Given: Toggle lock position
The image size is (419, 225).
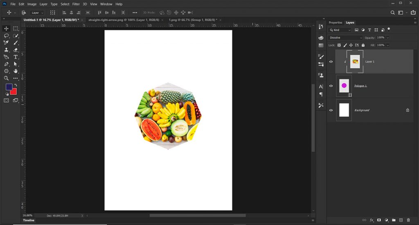Looking at the screenshot, I should 351,45.
